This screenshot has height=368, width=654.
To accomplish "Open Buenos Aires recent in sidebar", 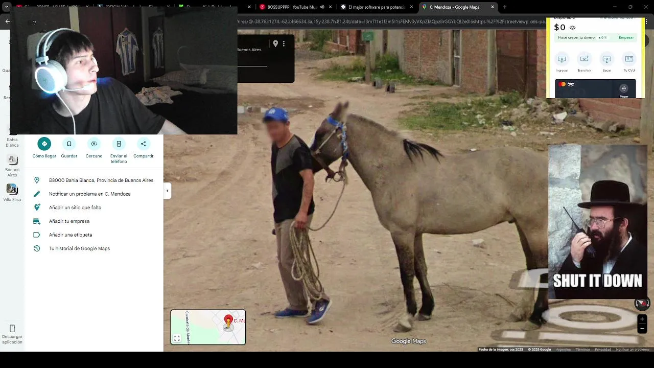I will point(12,166).
